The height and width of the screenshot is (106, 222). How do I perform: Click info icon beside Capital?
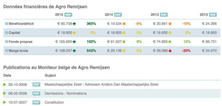[x=6, y=33]
